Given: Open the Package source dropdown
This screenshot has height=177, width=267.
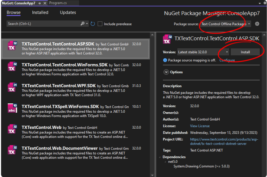Looking at the screenshot, I should 225,24.
